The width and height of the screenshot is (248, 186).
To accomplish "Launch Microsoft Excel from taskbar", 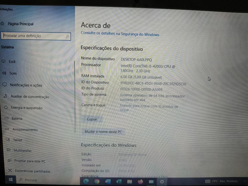I will [119, 181].
